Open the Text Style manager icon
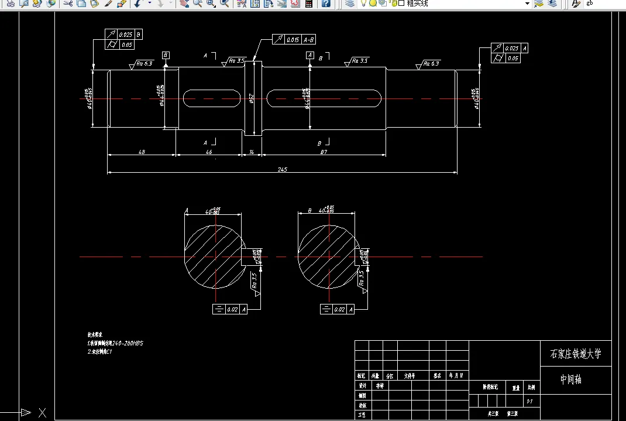Image resolution: width=626 pixels, height=421 pixels. click(576, 3)
